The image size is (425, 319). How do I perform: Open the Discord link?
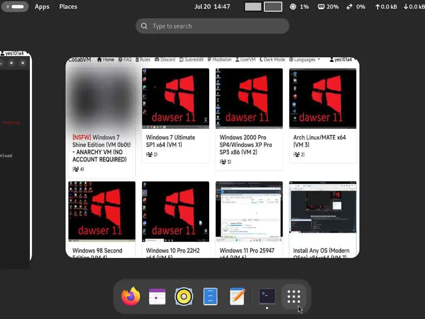[x=165, y=59]
